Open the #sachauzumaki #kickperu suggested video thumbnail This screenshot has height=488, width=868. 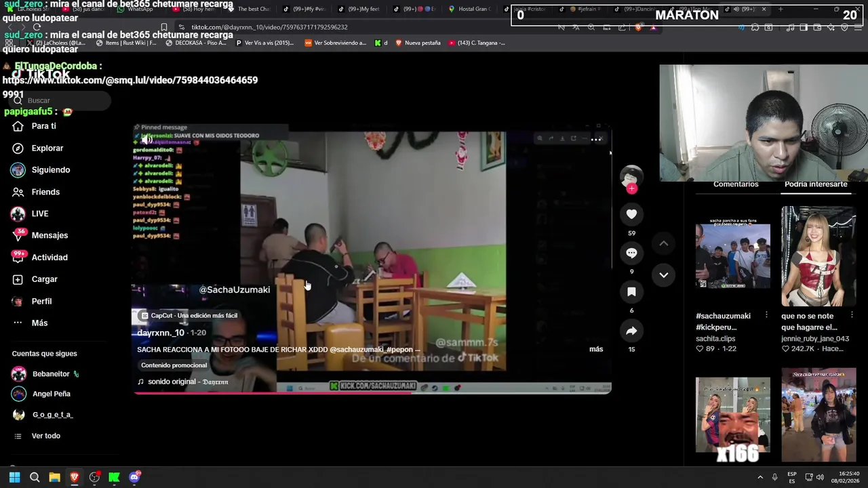pyautogui.click(x=733, y=256)
